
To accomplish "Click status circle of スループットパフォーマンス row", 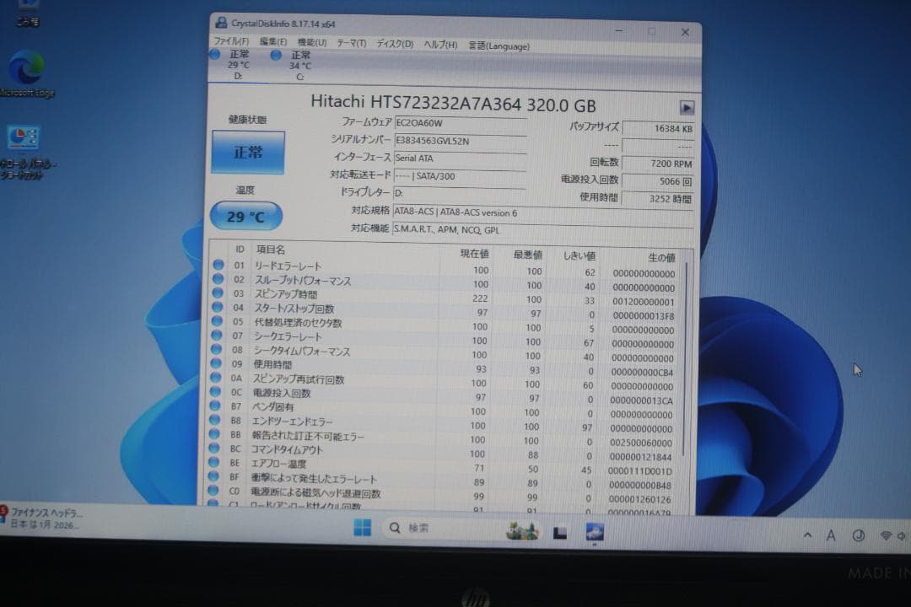I will pos(218,279).
